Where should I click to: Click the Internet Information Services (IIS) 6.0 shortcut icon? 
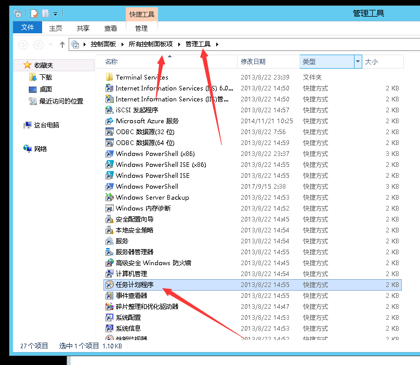coord(109,88)
